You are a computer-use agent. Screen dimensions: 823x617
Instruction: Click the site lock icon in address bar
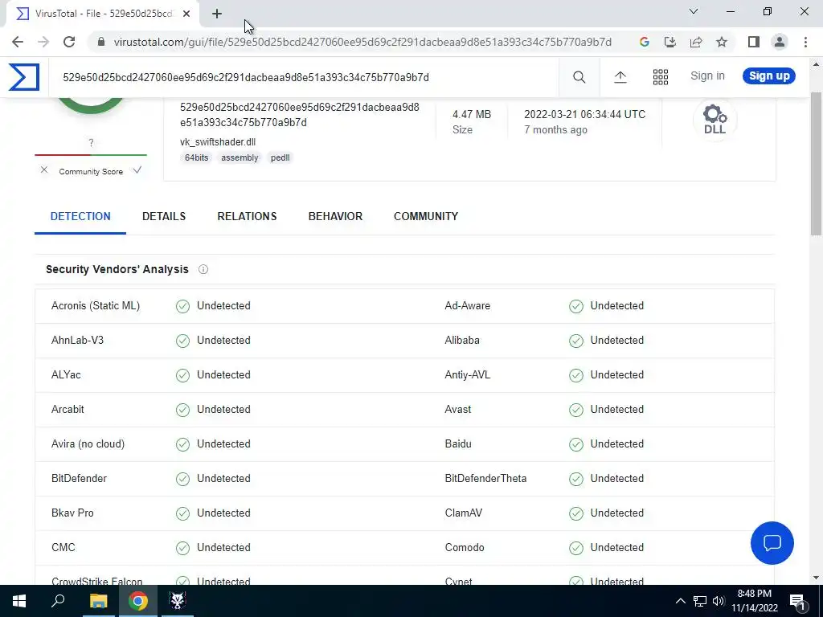click(x=101, y=42)
